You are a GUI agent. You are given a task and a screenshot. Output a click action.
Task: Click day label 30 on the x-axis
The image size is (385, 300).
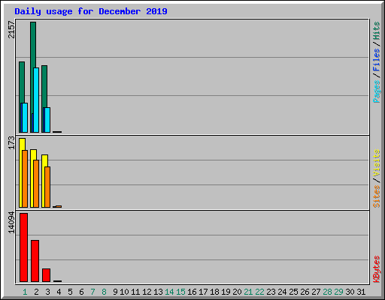350,292
